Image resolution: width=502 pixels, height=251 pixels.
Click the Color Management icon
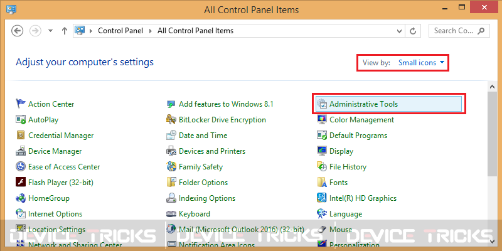pyautogui.click(x=322, y=119)
